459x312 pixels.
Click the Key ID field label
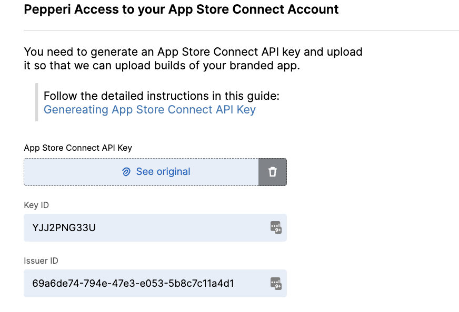tap(36, 205)
